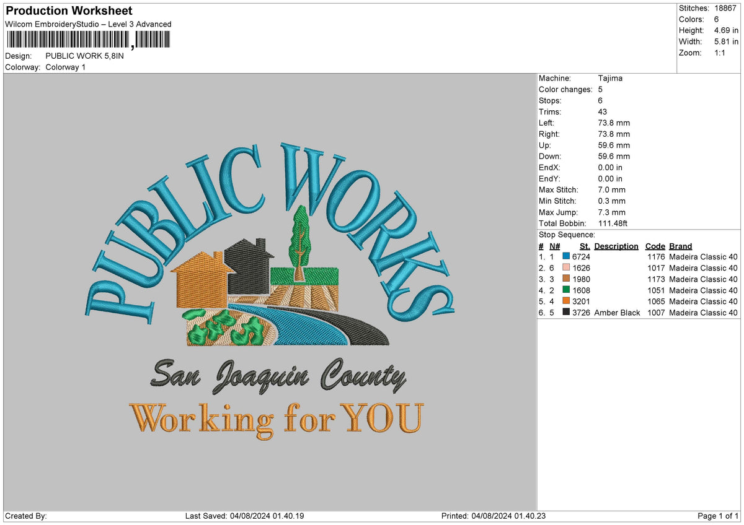Click 'Madeira Classic 40' brand for code 1007
Image resolution: width=744 pixels, height=525 pixels.
[x=703, y=313]
